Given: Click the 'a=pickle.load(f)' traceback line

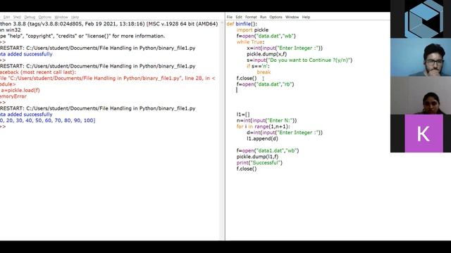Looking at the screenshot, I should point(20,91).
